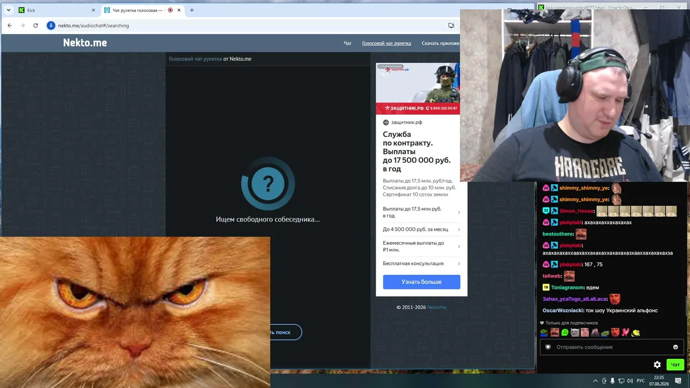Click the angry orange cat image overlay
Image resolution: width=690 pixels, height=388 pixels.
coord(135,312)
